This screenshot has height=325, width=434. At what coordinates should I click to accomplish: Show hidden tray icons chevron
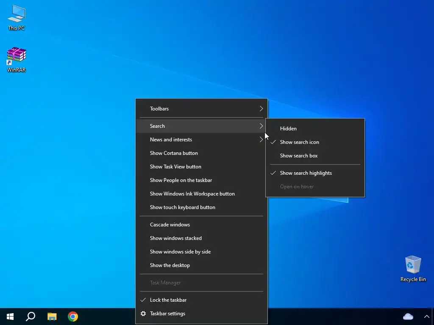[x=426, y=317]
